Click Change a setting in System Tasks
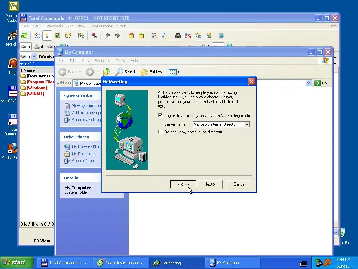358x269 pixels. click(x=86, y=120)
